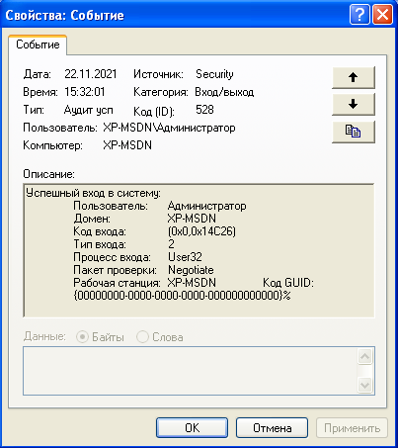Click the Описание text area
Screen dimensions: 398x448
[x=199, y=250]
